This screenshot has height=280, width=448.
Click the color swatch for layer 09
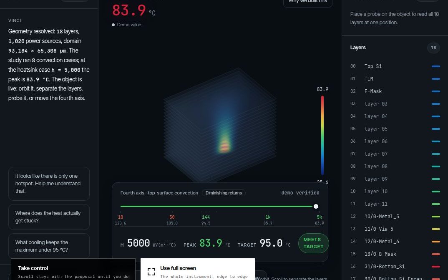pyautogui.click(x=436, y=179)
